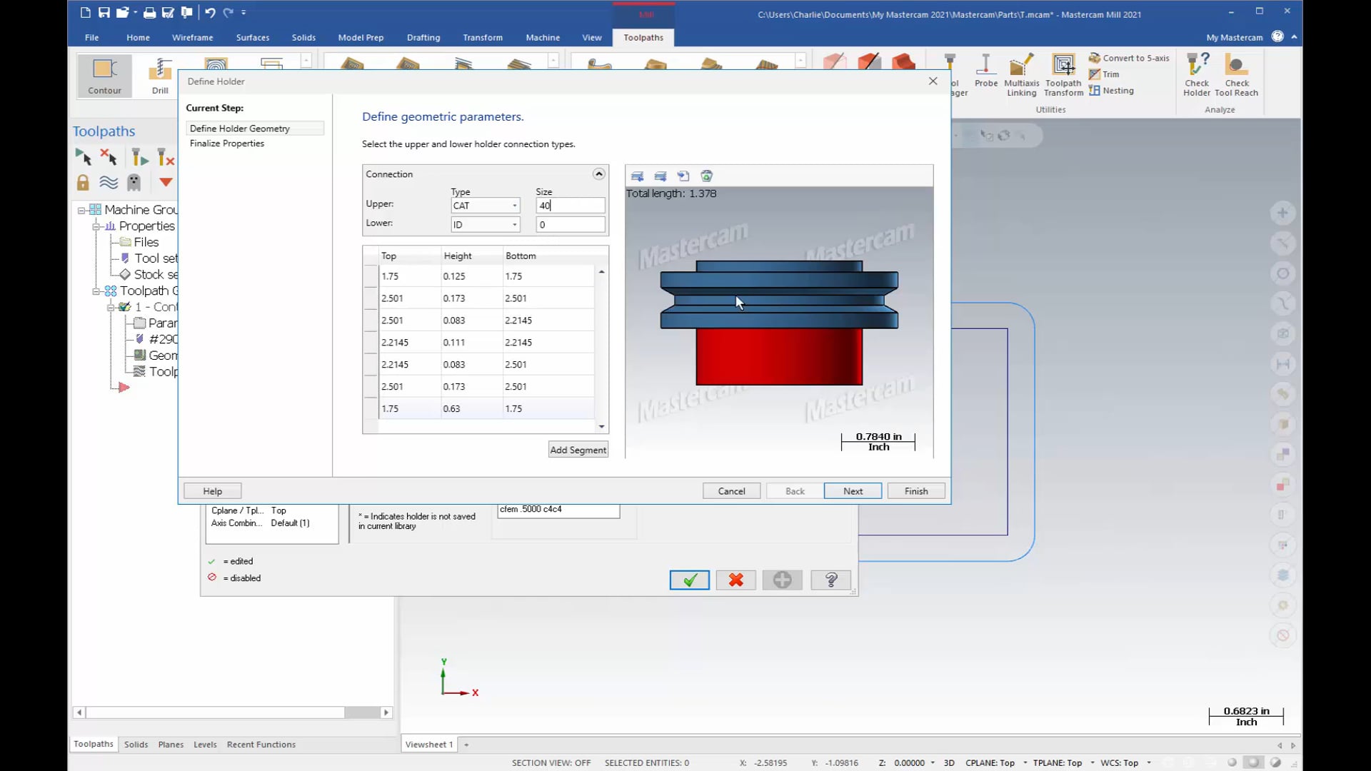Open quick access toolbar customize dropdown
Screen dimensions: 1371x771
click(243, 12)
